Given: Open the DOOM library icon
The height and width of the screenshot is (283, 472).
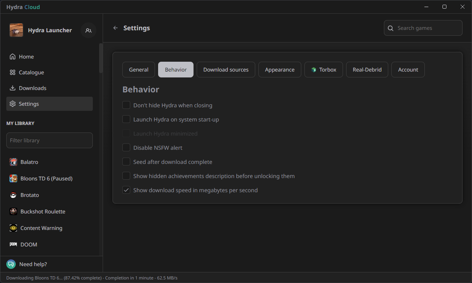Looking at the screenshot, I should pos(13,244).
